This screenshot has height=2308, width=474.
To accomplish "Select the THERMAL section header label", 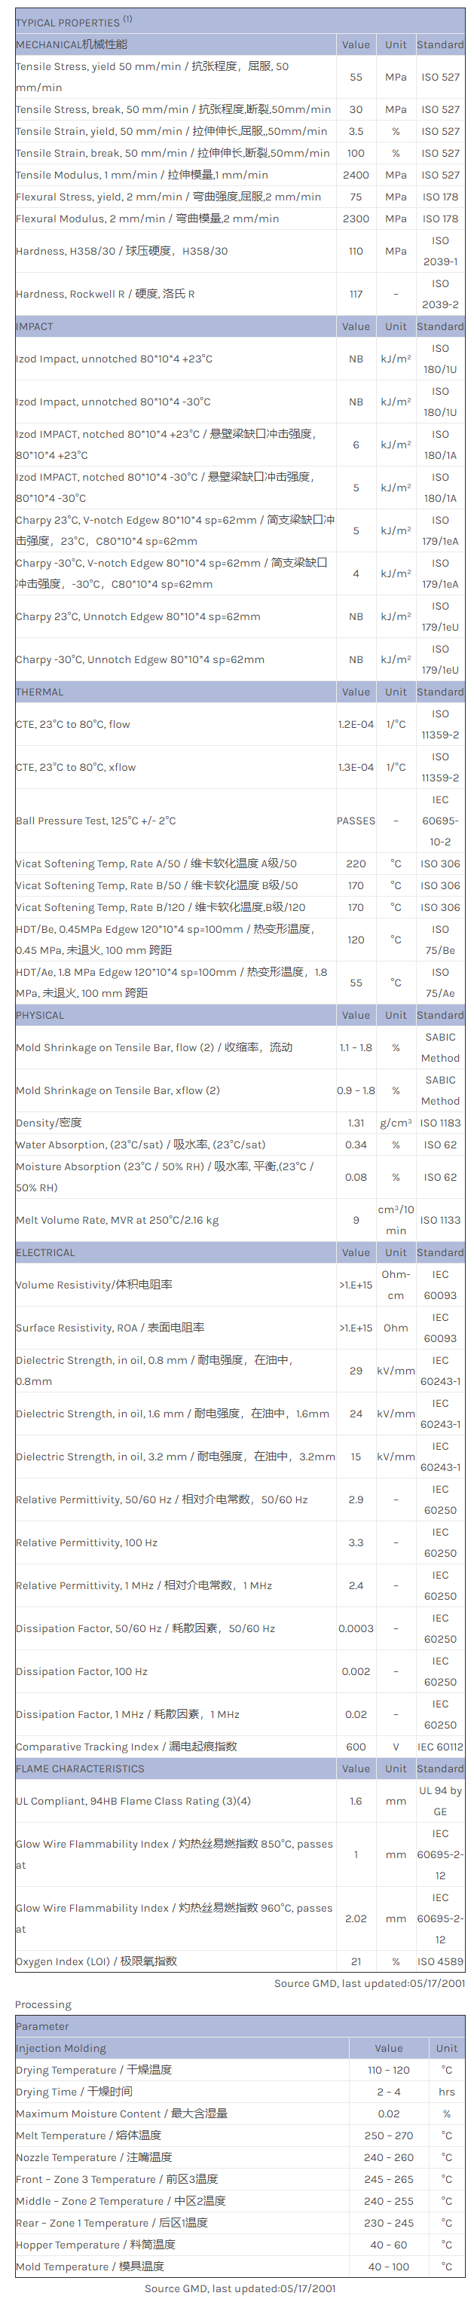I will pos(39,692).
